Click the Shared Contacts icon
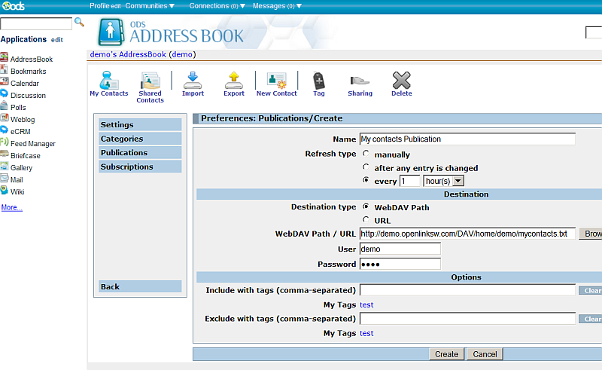Image resolution: width=602 pixels, height=370 pixels. [x=150, y=81]
